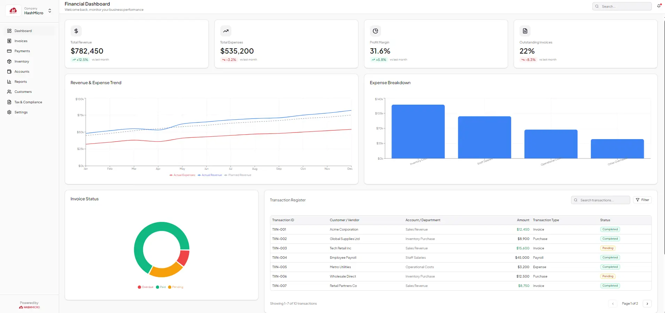The height and width of the screenshot is (313, 665).
Task: Click the Powered by HashMicro link
Action: [29, 305]
